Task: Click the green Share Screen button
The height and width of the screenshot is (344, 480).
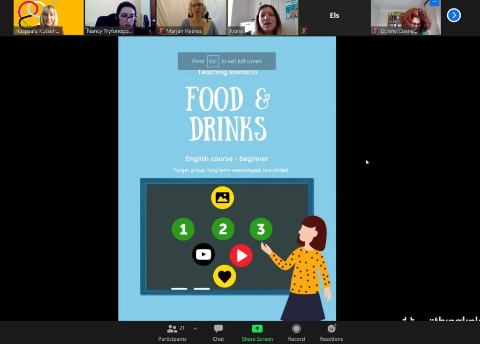Action: pos(257,333)
